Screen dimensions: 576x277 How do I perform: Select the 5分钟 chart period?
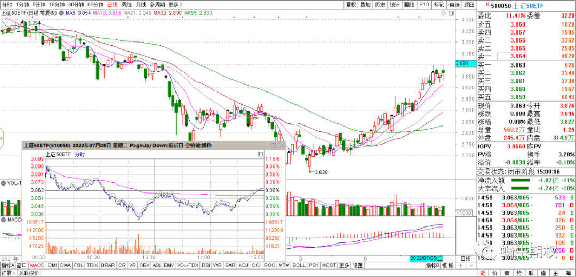[38, 4]
